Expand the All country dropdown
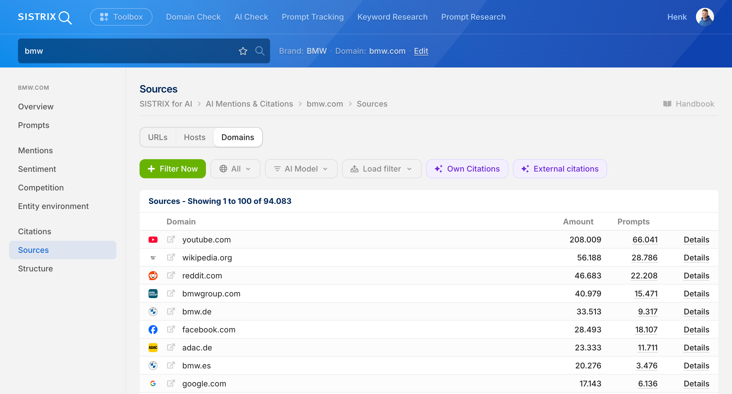The height and width of the screenshot is (394, 732). click(x=235, y=169)
